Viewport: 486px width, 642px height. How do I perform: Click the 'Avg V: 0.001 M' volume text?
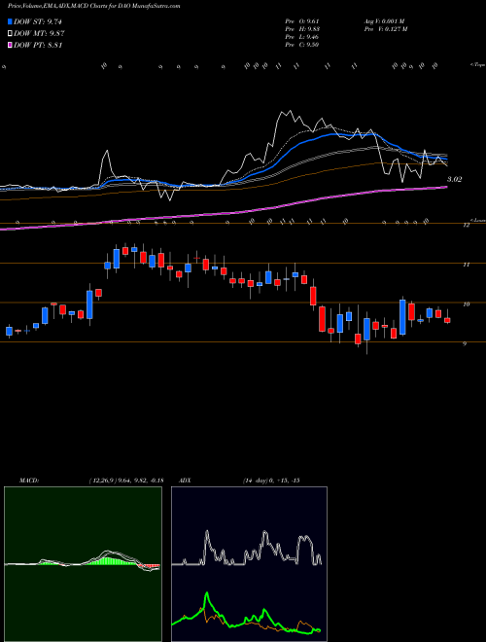[x=384, y=21]
